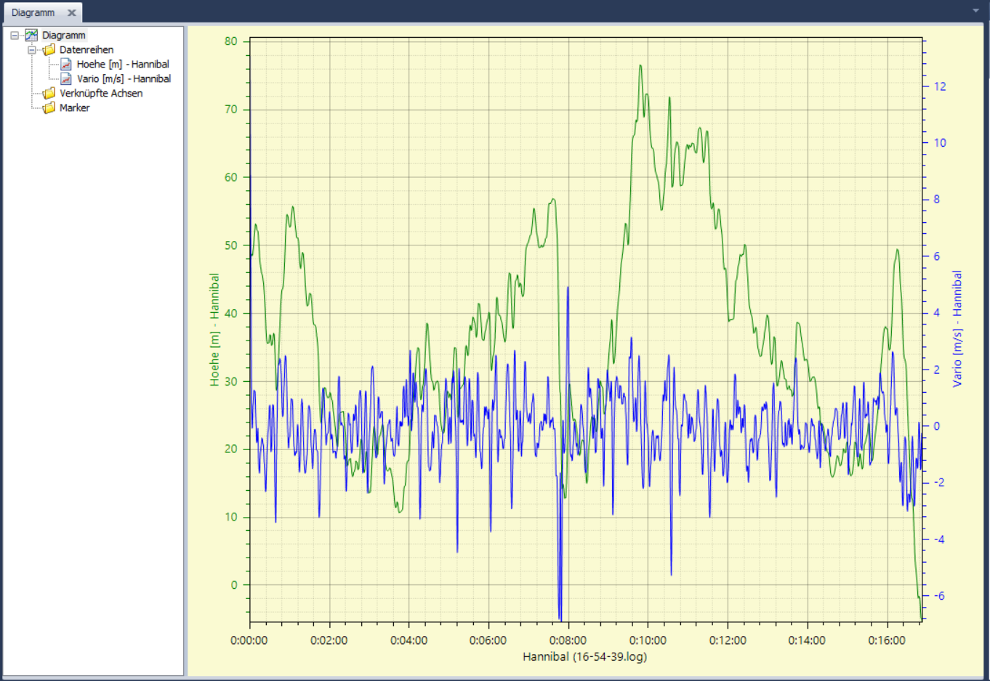Click the Hoehe [m] data series icon

click(66, 65)
